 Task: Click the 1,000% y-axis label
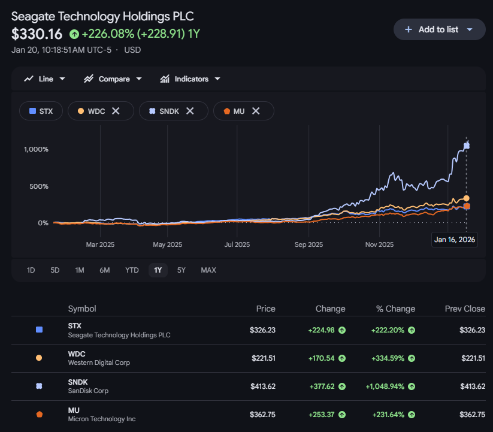(x=36, y=149)
